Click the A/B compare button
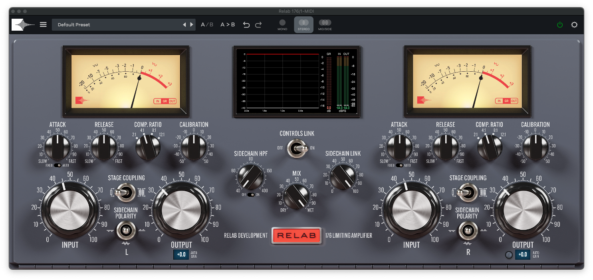 207,25
